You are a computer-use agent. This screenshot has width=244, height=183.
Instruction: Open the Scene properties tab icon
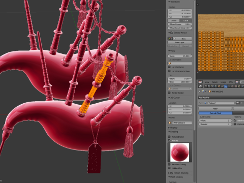point(212,86)
